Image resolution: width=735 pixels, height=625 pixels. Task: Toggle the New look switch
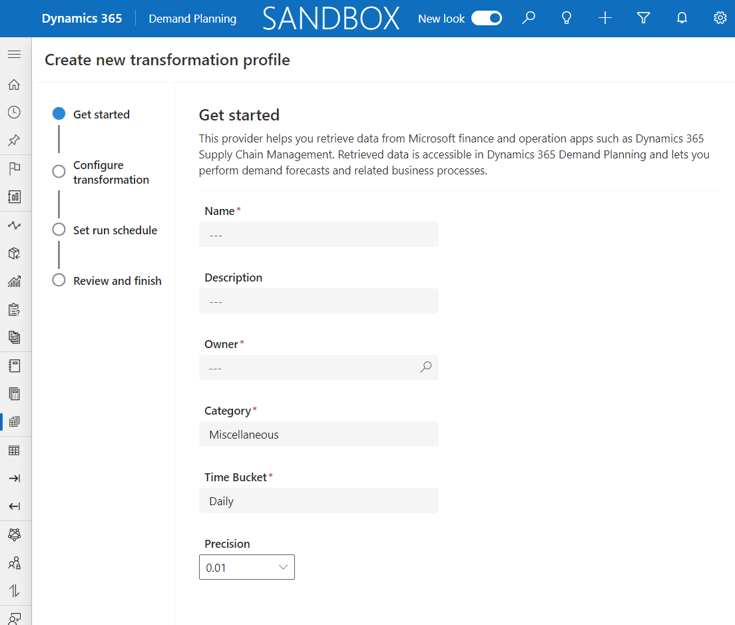pos(487,18)
